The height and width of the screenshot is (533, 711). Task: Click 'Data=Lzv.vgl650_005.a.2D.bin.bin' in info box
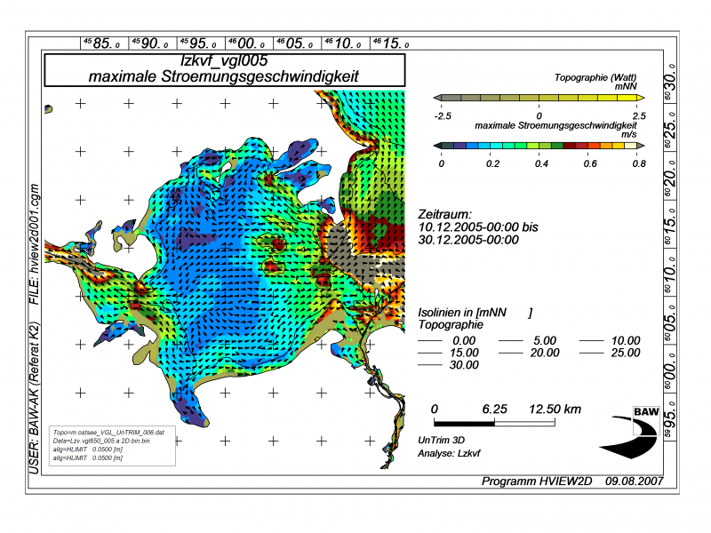pyautogui.click(x=101, y=441)
